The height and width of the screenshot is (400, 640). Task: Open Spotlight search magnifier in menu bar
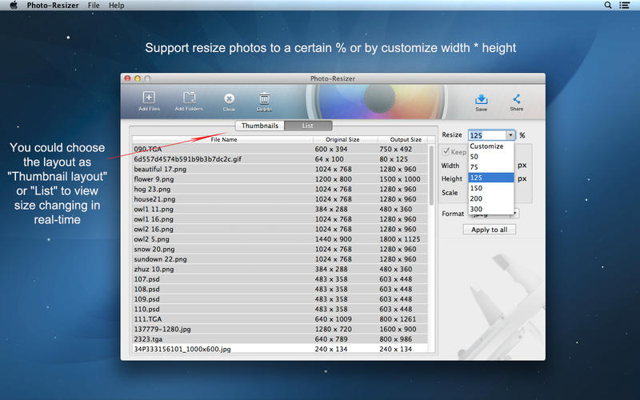pyautogui.click(x=609, y=6)
